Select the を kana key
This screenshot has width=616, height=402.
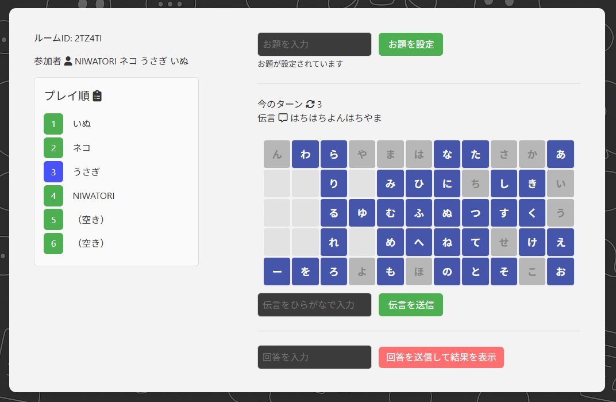306,271
